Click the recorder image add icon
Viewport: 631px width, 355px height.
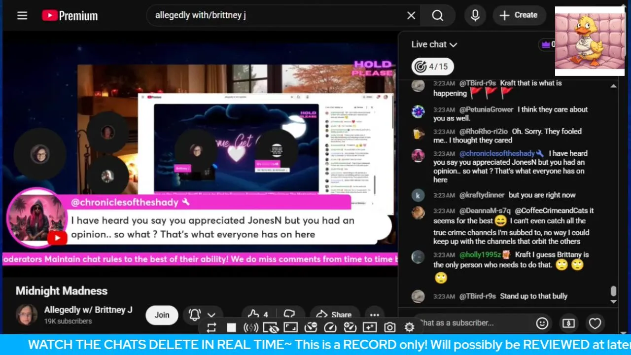click(x=350, y=327)
